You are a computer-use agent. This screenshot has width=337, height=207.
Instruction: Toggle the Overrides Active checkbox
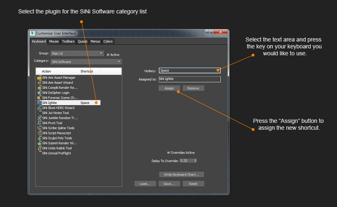click(168, 153)
